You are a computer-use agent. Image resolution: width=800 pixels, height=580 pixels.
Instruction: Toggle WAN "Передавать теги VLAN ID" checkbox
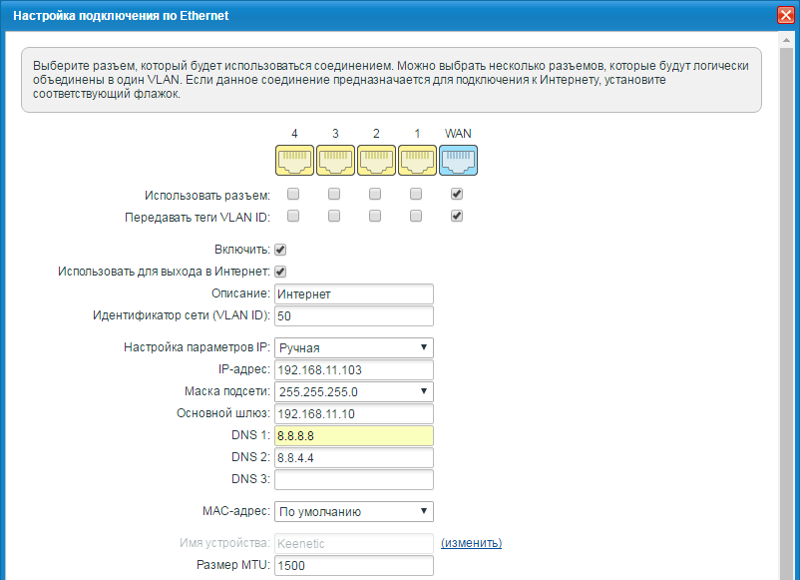point(457,216)
